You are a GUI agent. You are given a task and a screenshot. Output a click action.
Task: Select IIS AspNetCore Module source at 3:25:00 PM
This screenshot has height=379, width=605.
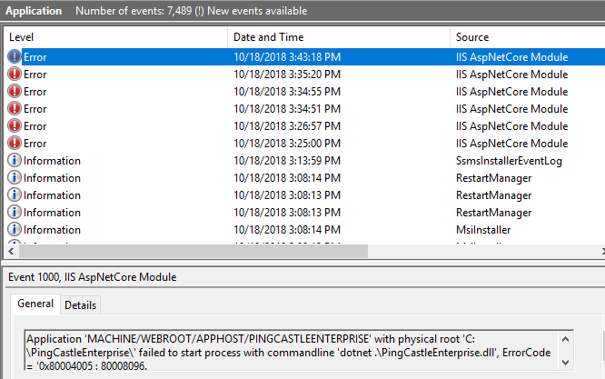[x=511, y=144]
